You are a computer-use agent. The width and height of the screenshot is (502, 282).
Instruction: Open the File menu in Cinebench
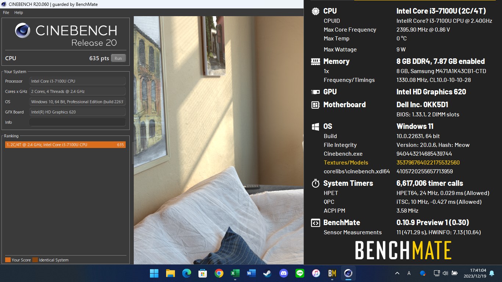[6, 12]
